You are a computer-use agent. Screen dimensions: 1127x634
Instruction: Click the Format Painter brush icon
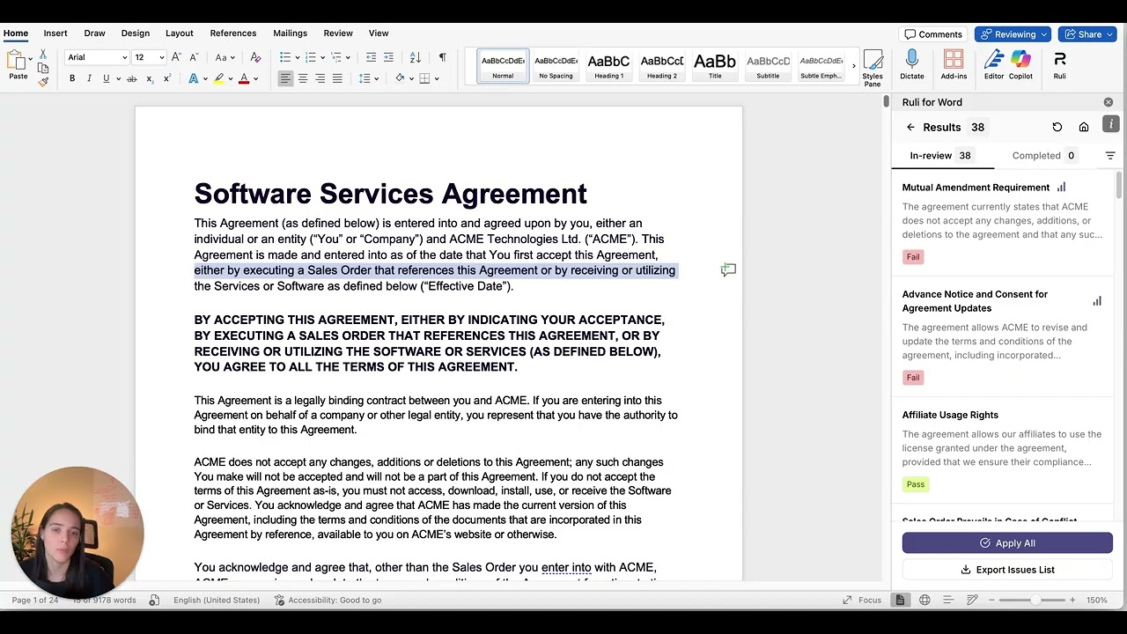point(42,81)
